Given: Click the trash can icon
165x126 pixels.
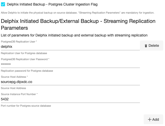Looking at the screenshot, I should coord(146,46).
